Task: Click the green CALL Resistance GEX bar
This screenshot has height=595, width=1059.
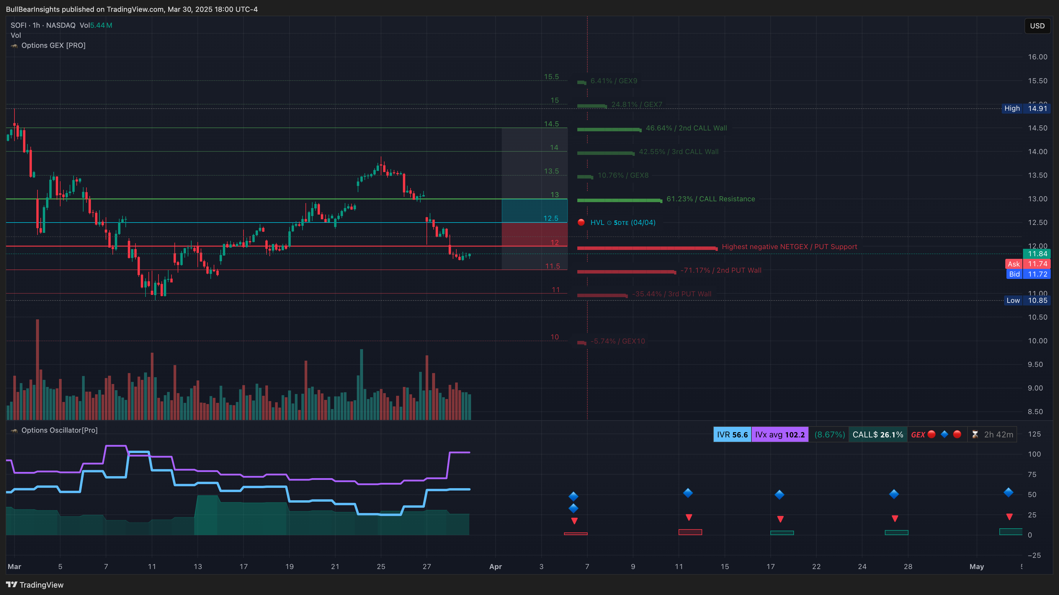Action: point(620,200)
